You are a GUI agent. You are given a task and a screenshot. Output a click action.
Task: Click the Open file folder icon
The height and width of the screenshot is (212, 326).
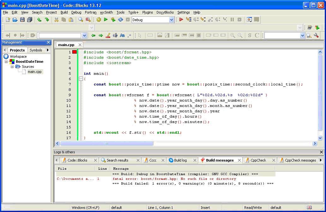coord(15,20)
